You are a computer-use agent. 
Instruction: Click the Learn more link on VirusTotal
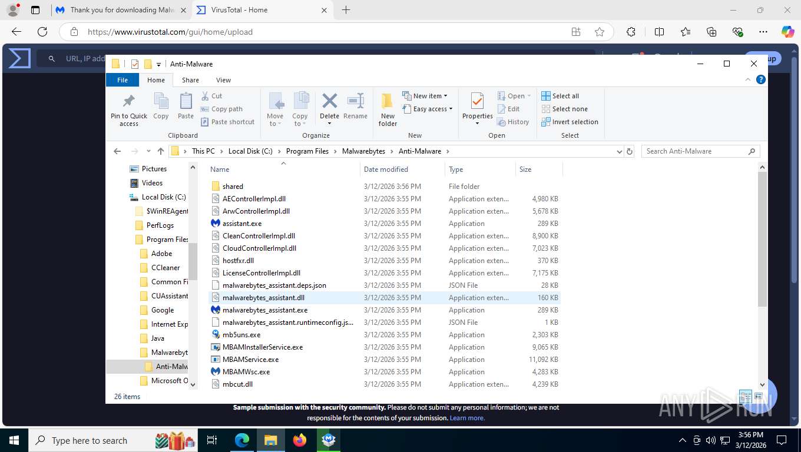tap(467, 418)
